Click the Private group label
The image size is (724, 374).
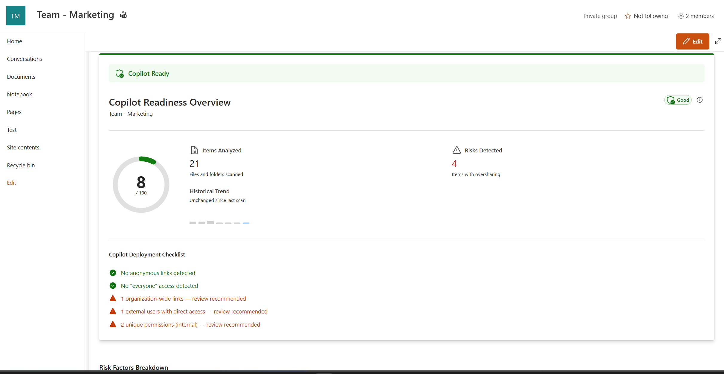click(x=600, y=16)
